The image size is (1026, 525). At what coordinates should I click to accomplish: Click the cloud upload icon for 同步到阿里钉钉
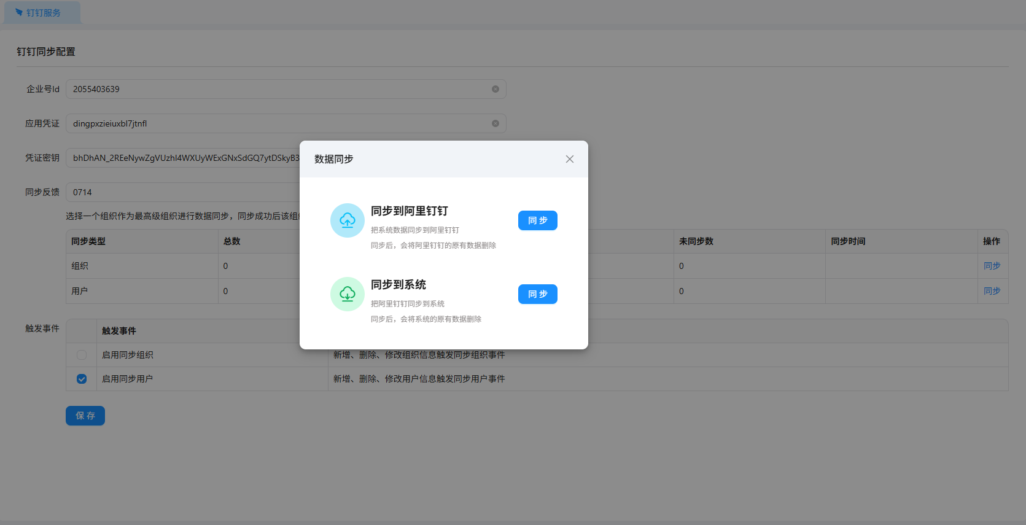[x=348, y=220]
